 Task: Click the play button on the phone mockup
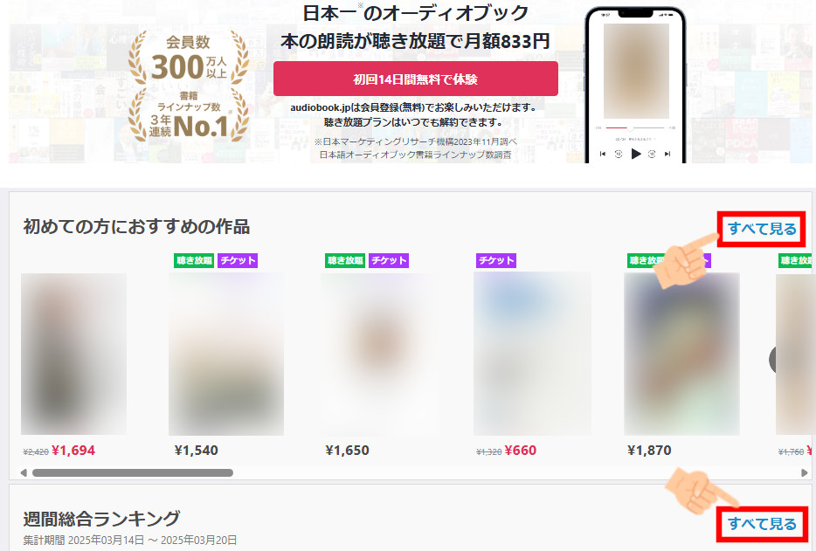(635, 154)
